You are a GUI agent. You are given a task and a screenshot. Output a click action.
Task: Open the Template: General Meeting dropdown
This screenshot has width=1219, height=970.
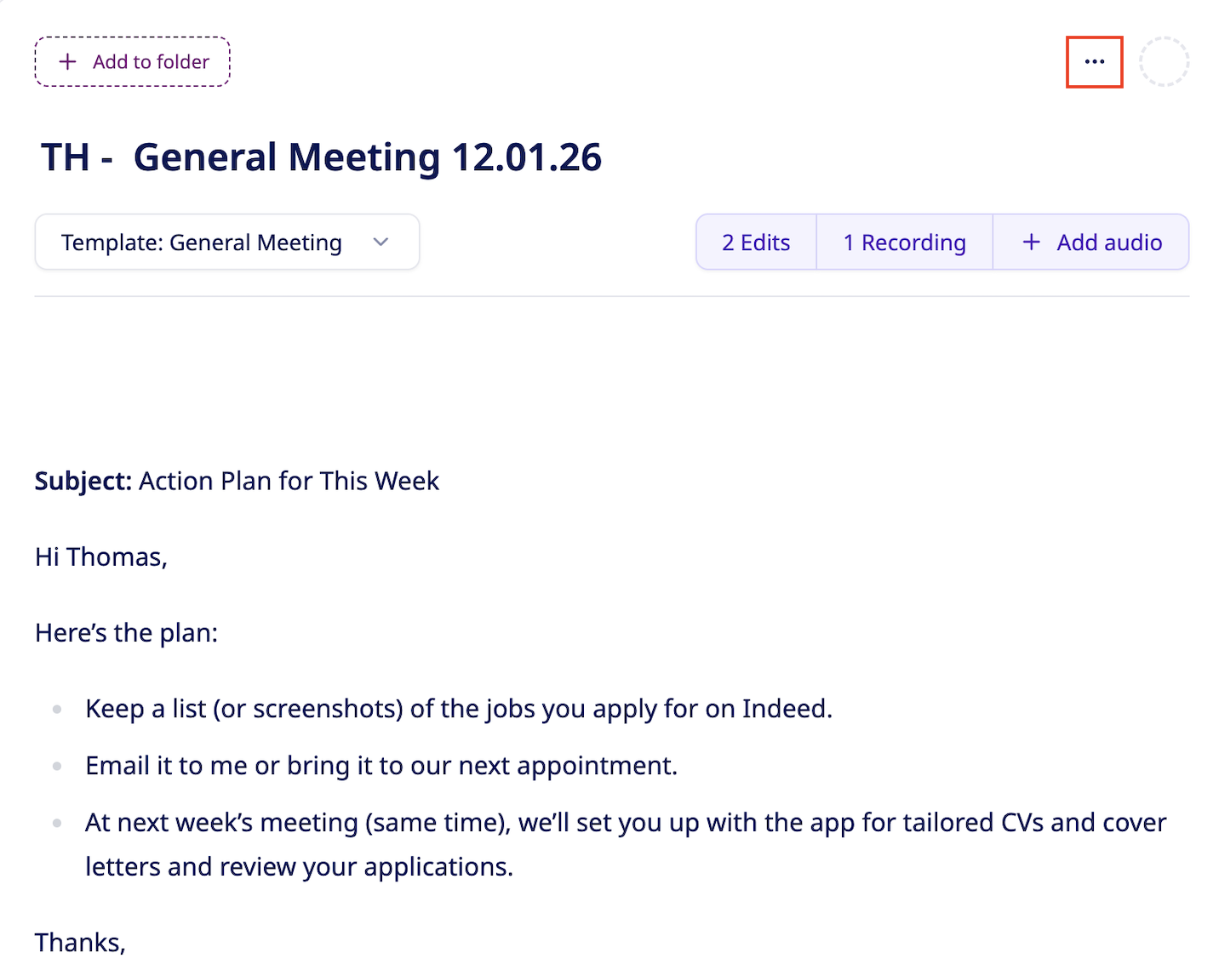(202, 242)
